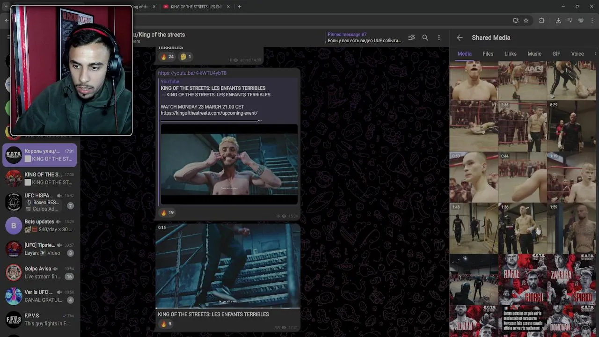Click unread badge 8 on [UFC] Tipste
The height and width of the screenshot is (337, 599).
[70, 253]
